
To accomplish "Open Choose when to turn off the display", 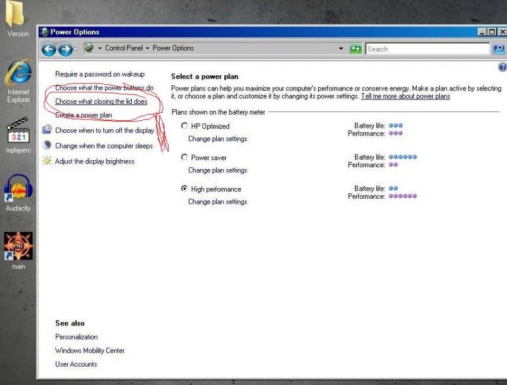I will click(105, 130).
